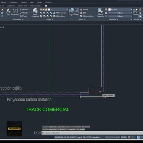Image resolution: width=143 pixels, height=143 pixels.
Task: Click the Group objects icon
Action: click(135, 12)
